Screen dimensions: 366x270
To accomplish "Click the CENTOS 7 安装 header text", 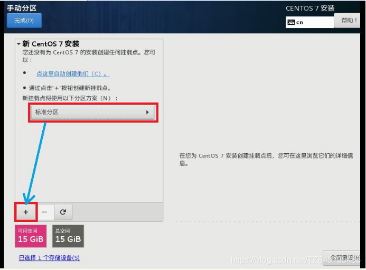I will pos(310,8).
